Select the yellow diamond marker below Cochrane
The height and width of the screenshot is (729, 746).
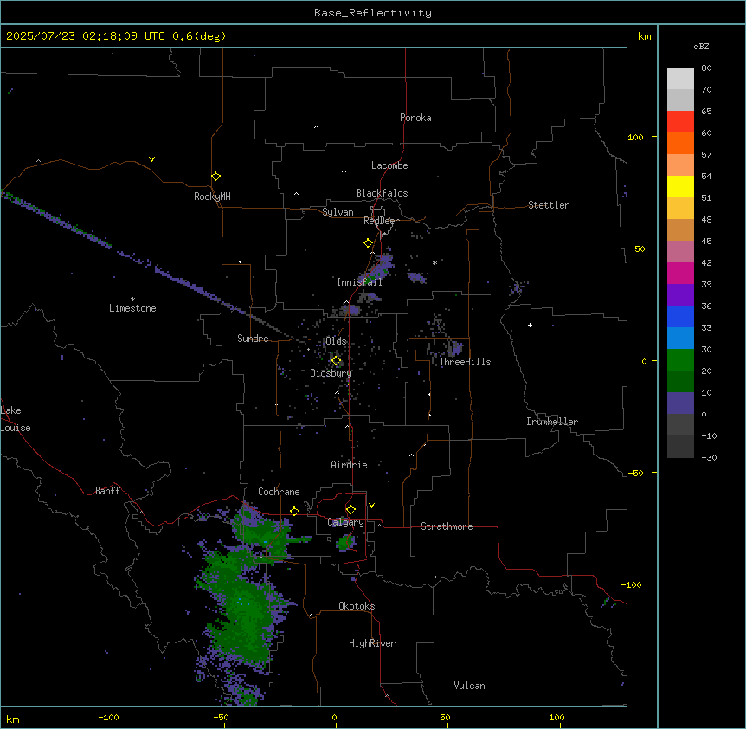click(x=294, y=511)
